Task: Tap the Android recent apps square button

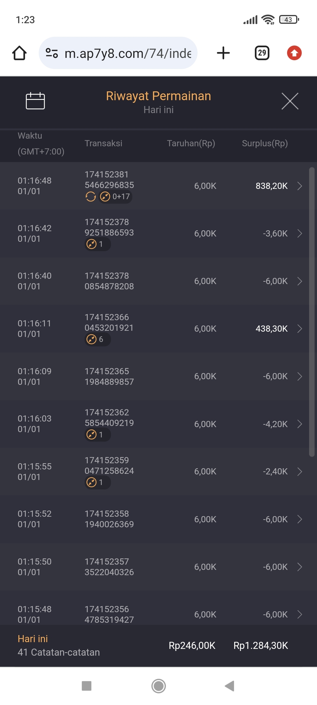Action: (87, 686)
